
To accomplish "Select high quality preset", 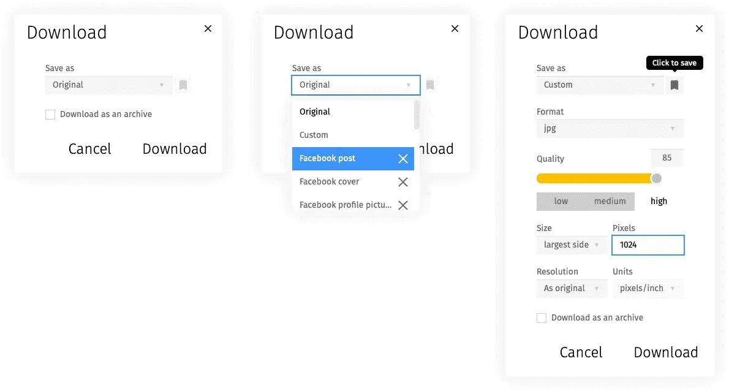I will click(x=659, y=201).
